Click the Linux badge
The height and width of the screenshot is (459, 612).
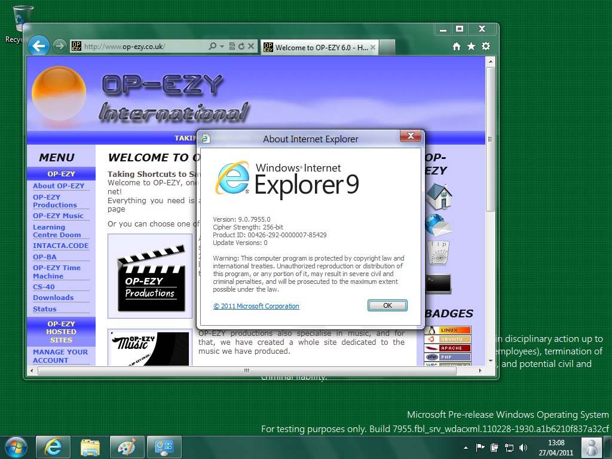tap(448, 330)
